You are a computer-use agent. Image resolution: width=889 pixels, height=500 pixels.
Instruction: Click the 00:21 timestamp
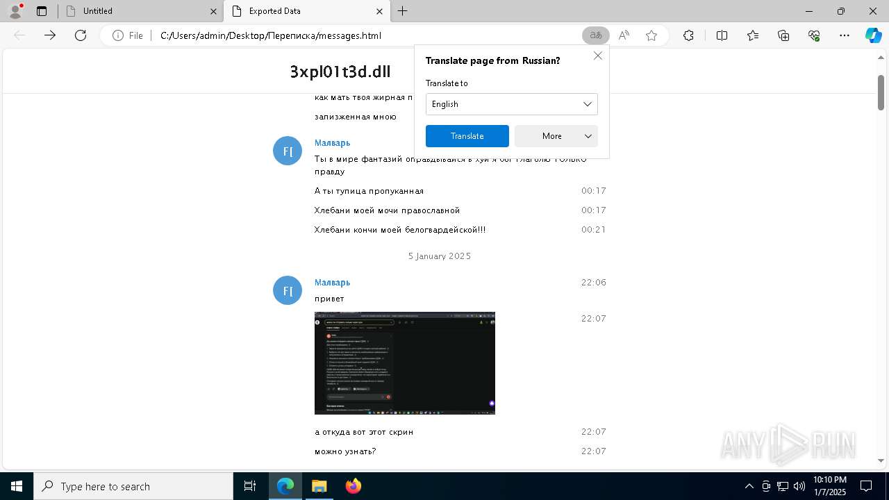pyautogui.click(x=594, y=230)
